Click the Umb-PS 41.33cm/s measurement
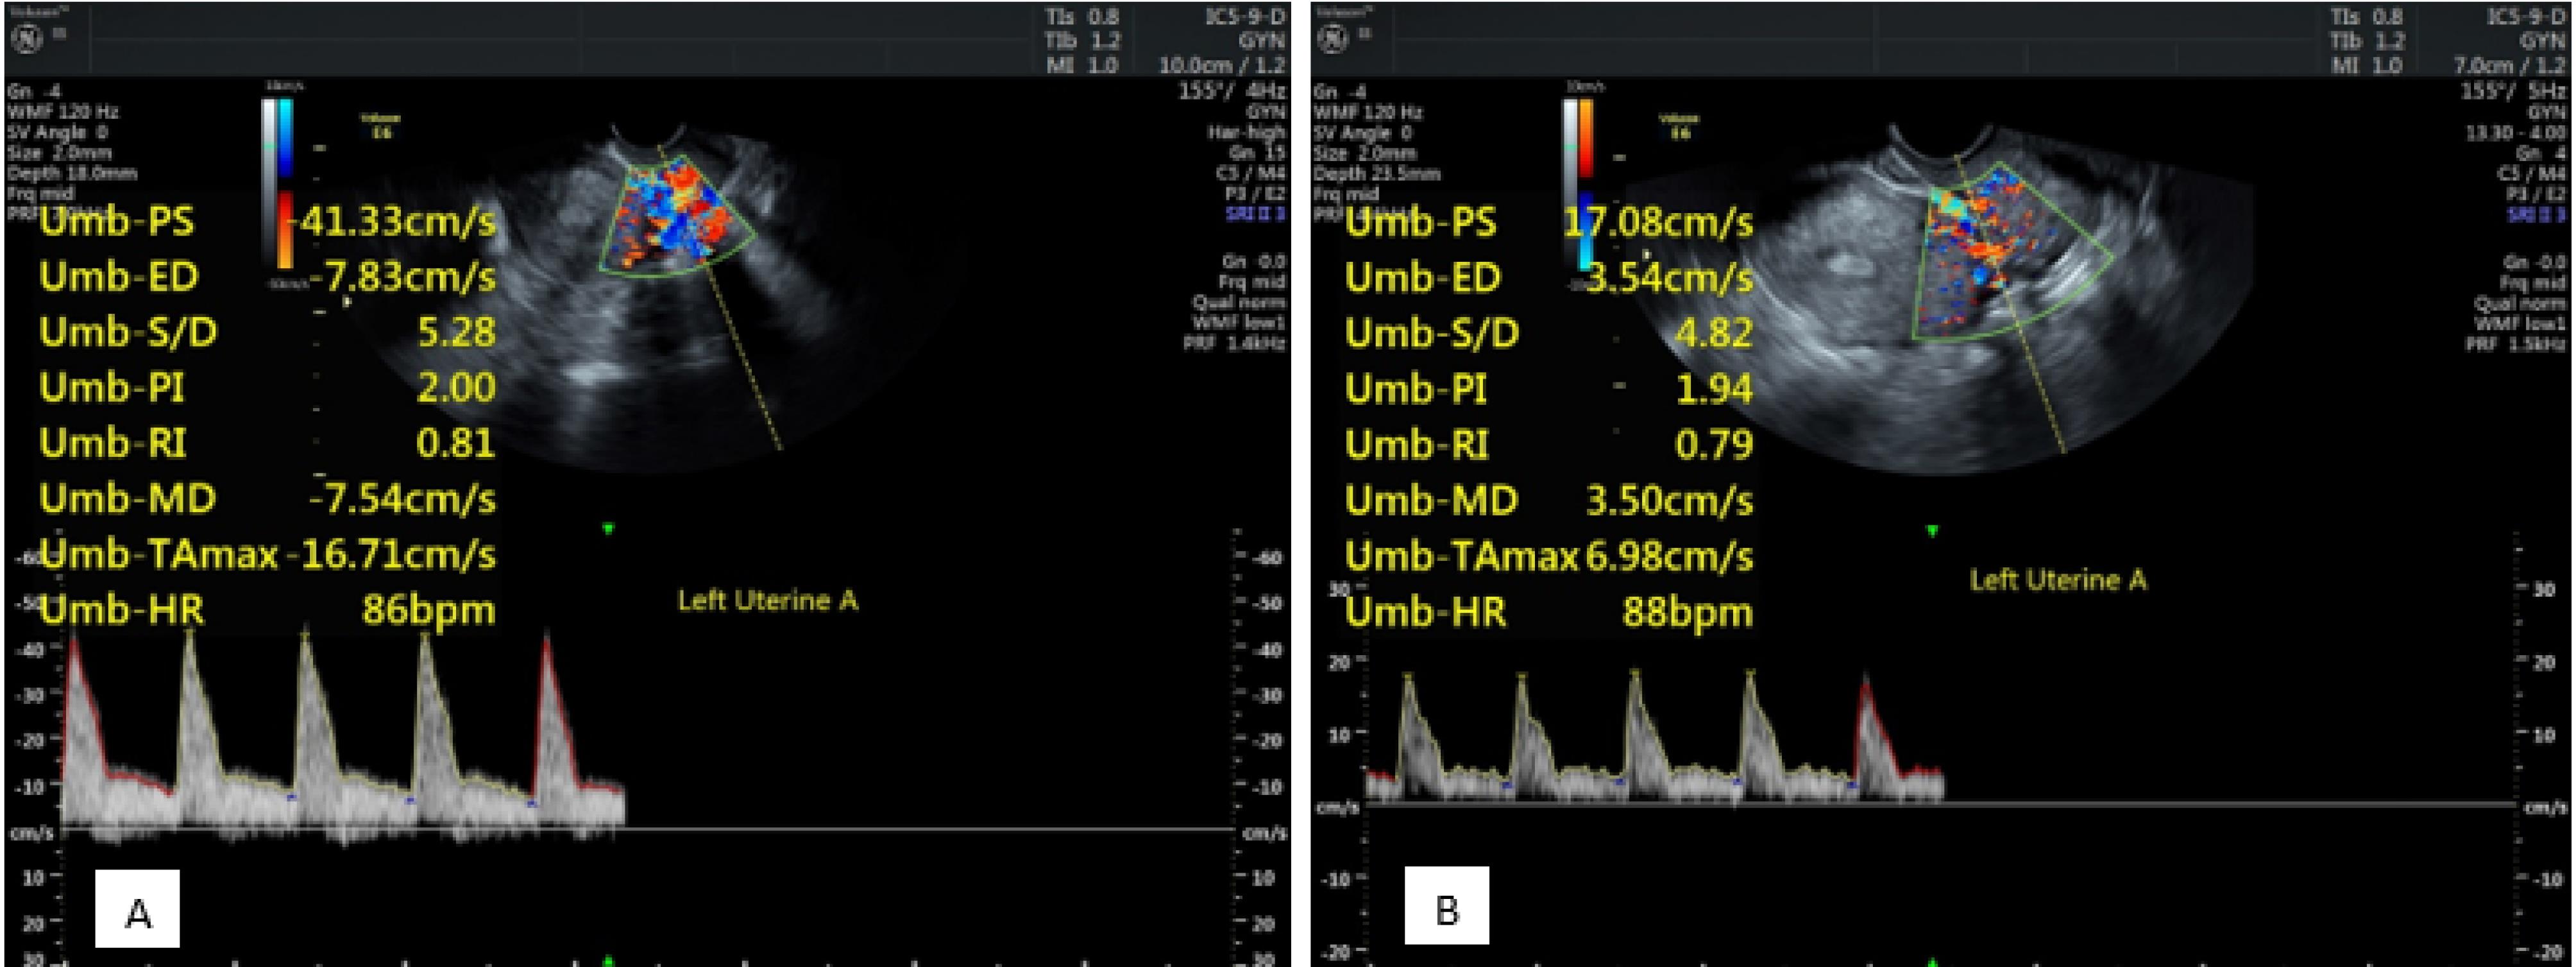The width and height of the screenshot is (2576, 967). (x=397, y=221)
